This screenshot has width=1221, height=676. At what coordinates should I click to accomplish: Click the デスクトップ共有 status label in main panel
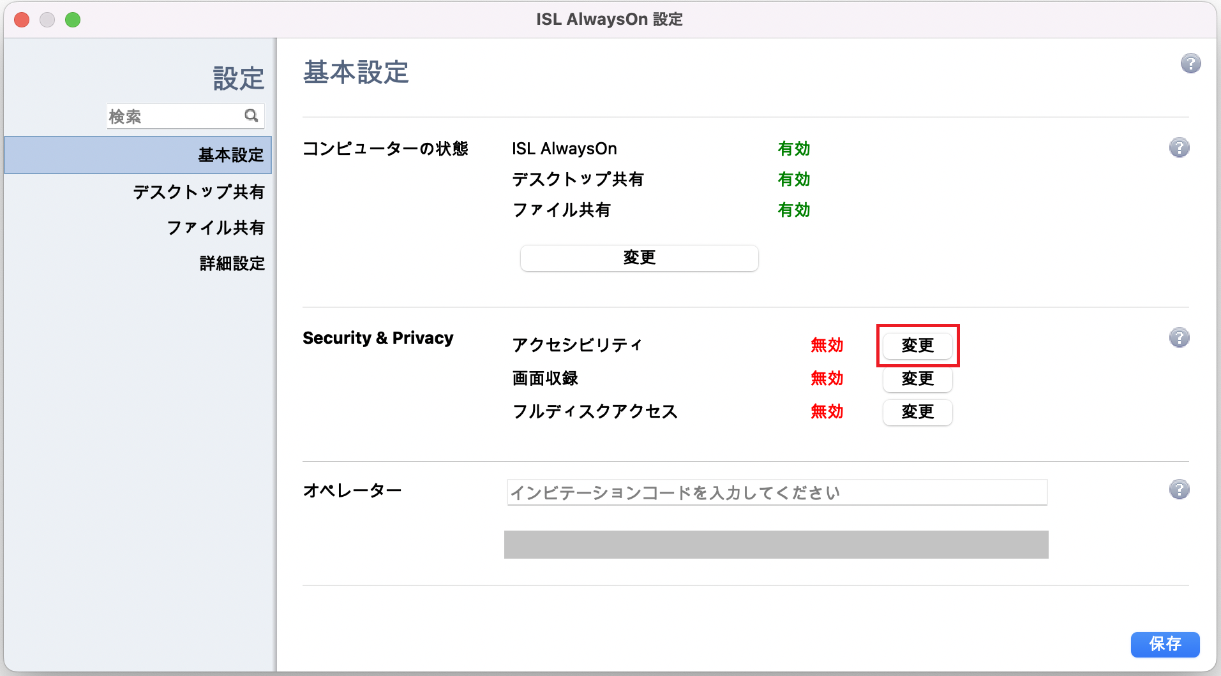(x=578, y=179)
